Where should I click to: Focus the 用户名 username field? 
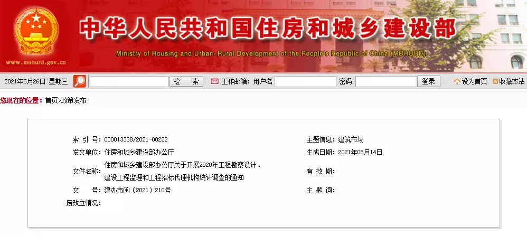coord(305,82)
